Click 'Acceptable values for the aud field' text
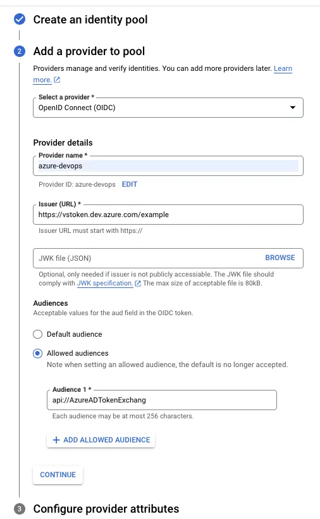Image resolution: width=320 pixels, height=519 pixels. 113,313
